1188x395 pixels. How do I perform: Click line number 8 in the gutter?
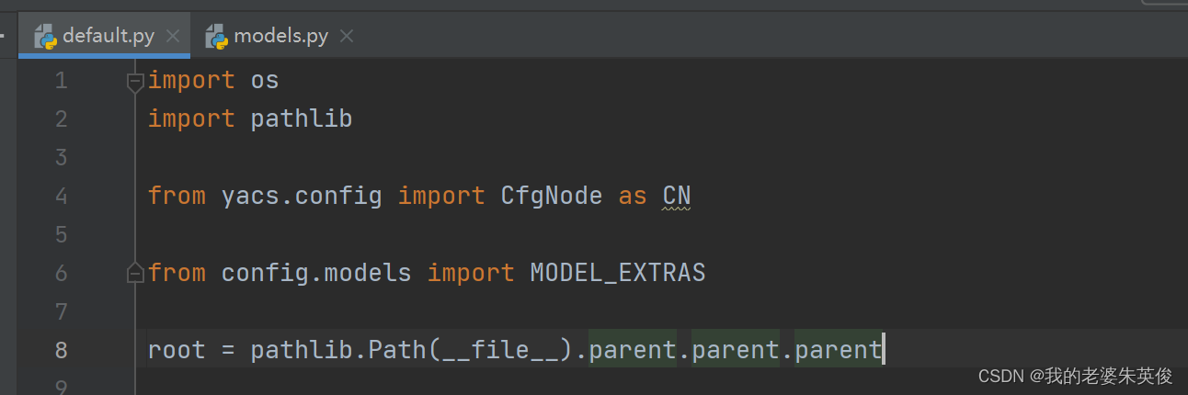[61, 350]
